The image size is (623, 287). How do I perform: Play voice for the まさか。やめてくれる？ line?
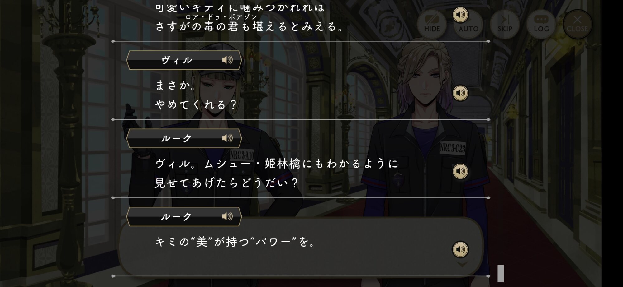point(460,93)
